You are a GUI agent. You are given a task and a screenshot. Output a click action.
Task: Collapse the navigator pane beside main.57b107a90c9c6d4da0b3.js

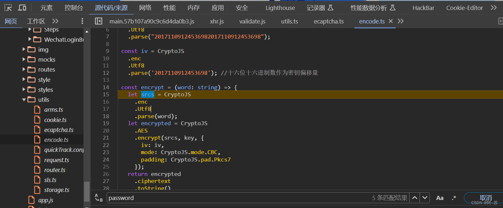(x=98, y=21)
